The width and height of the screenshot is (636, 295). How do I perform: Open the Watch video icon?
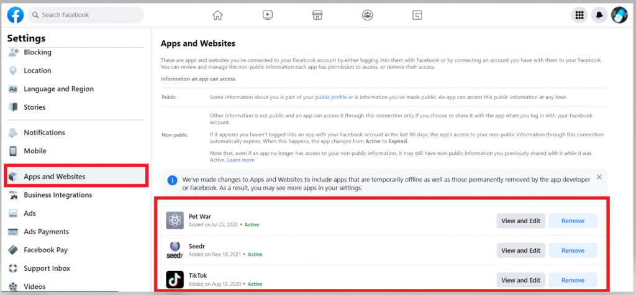[x=267, y=15]
